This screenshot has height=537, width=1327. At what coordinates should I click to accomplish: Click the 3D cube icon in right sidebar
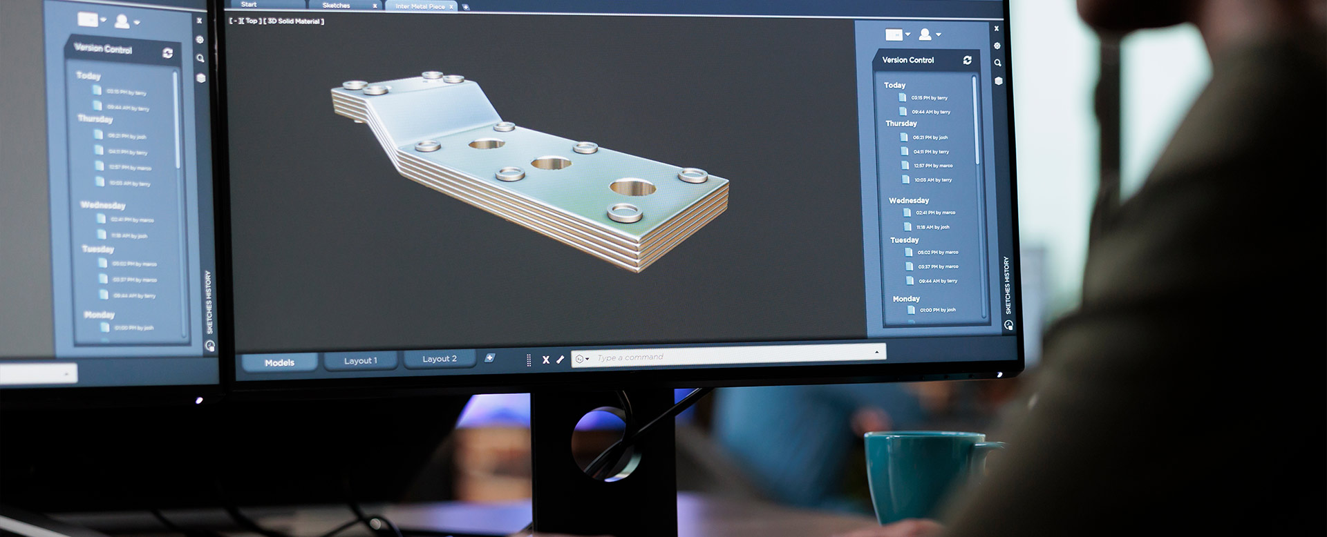coord(998,81)
